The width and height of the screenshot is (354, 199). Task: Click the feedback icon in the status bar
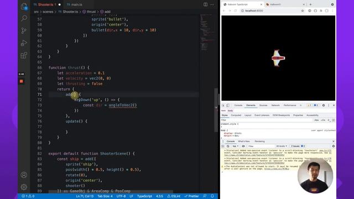pyautogui.click(x=205, y=196)
